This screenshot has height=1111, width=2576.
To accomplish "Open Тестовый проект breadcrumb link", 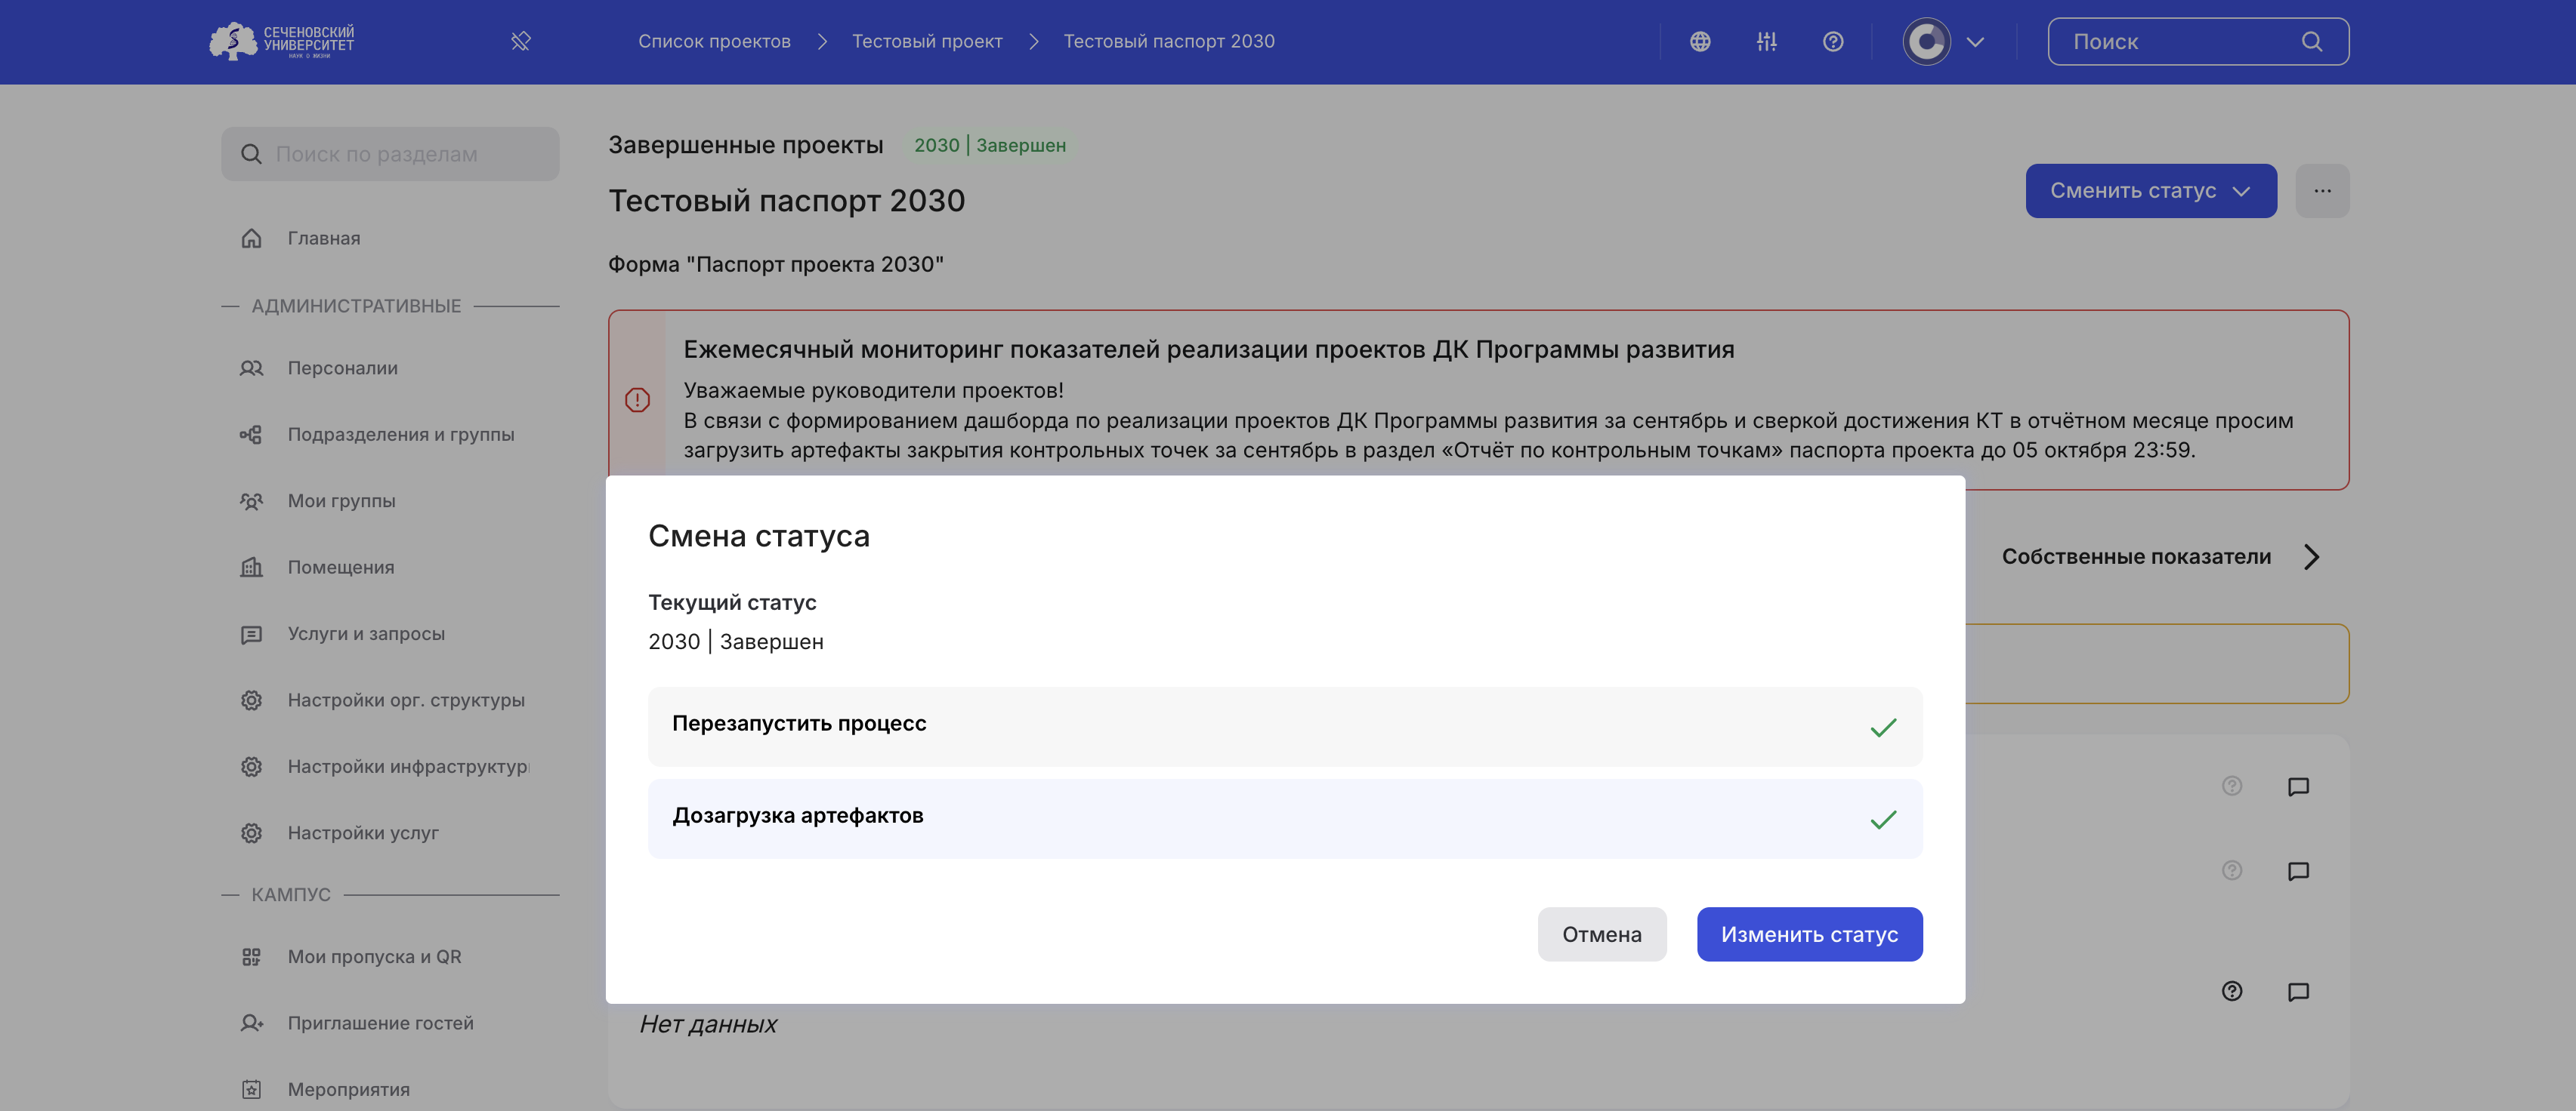I will coord(926,42).
